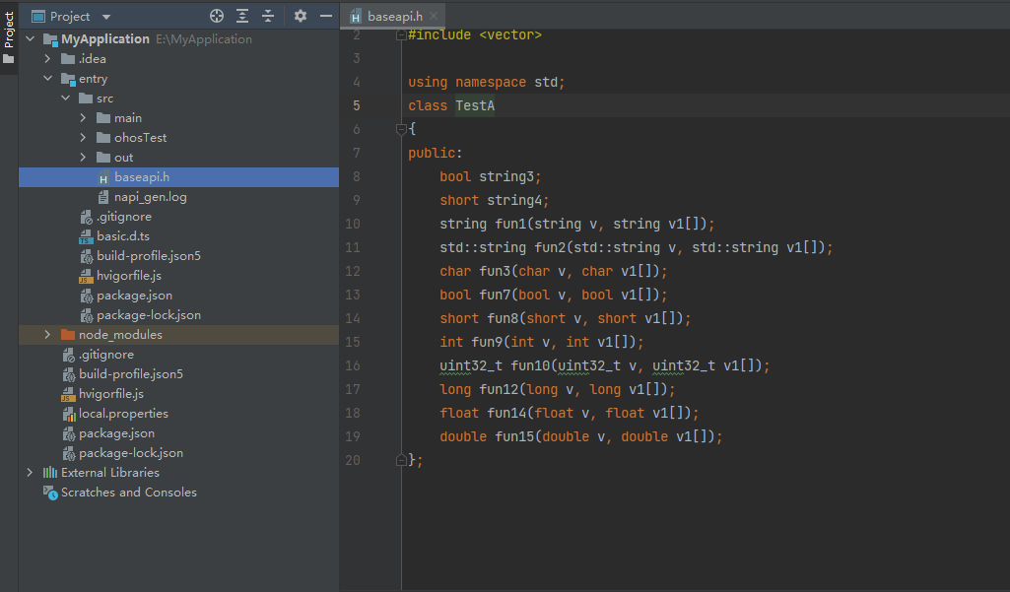Viewport: 1010px width, 592px height.
Task: Open Project panel settings gear
Action: 301,16
